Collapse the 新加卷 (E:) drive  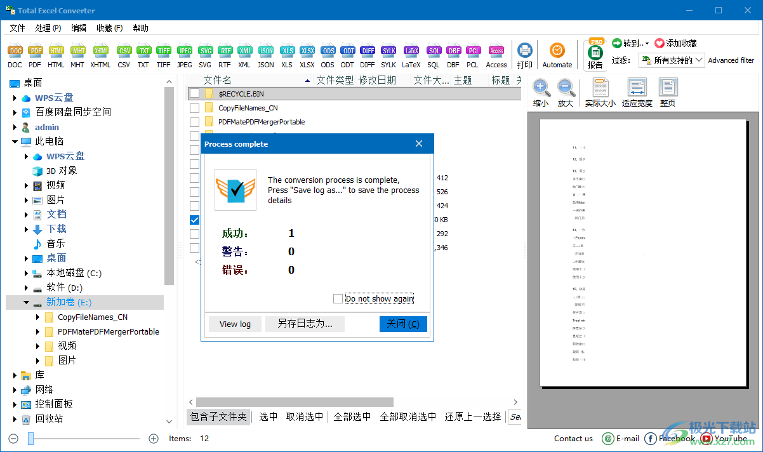tap(27, 303)
